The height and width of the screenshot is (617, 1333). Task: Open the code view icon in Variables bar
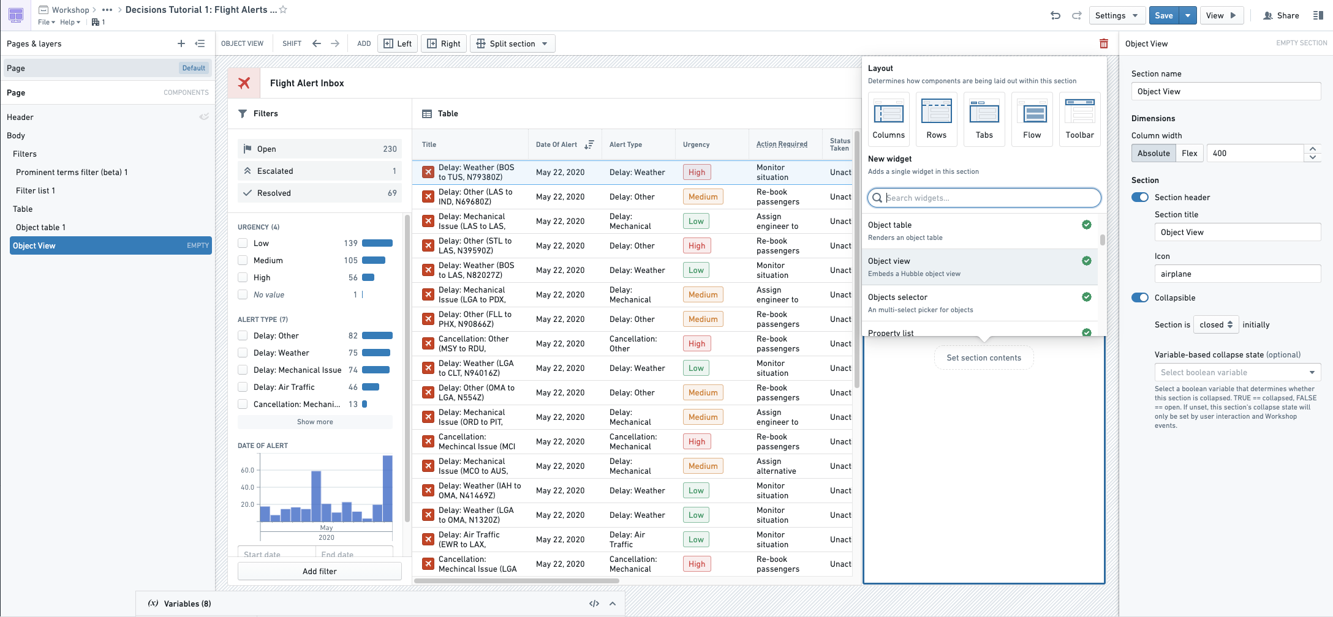(x=594, y=604)
